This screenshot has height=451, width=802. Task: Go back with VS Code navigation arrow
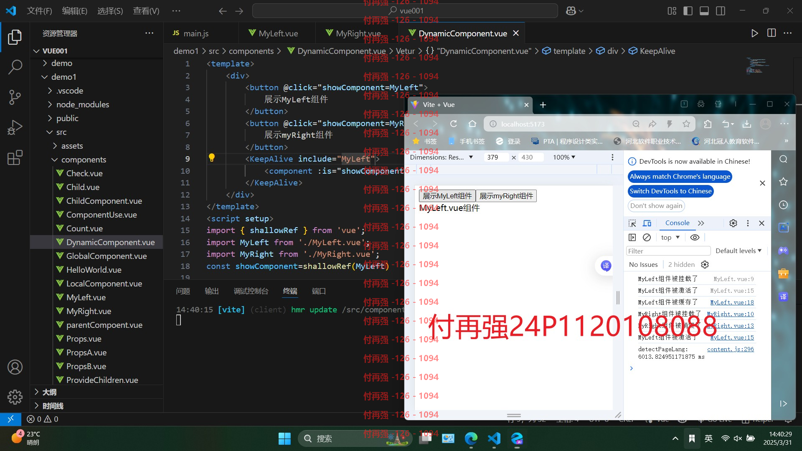(223, 11)
